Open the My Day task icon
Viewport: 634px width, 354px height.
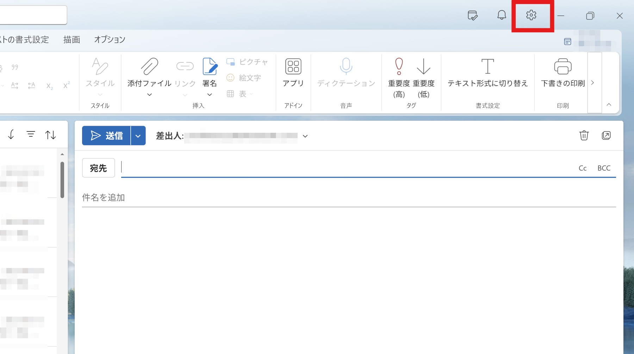coord(472,15)
